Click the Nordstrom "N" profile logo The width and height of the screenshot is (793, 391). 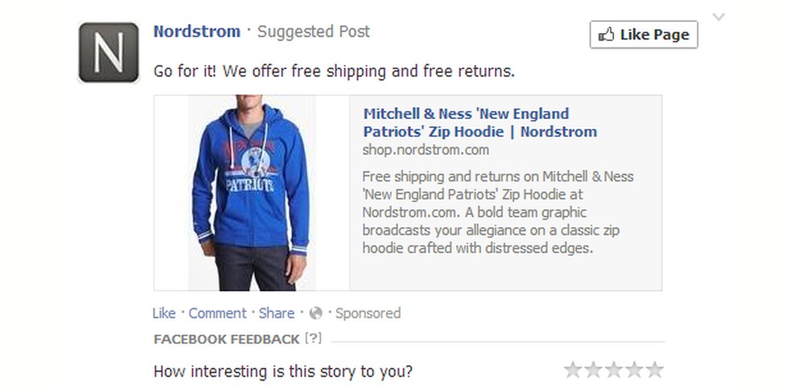109,52
